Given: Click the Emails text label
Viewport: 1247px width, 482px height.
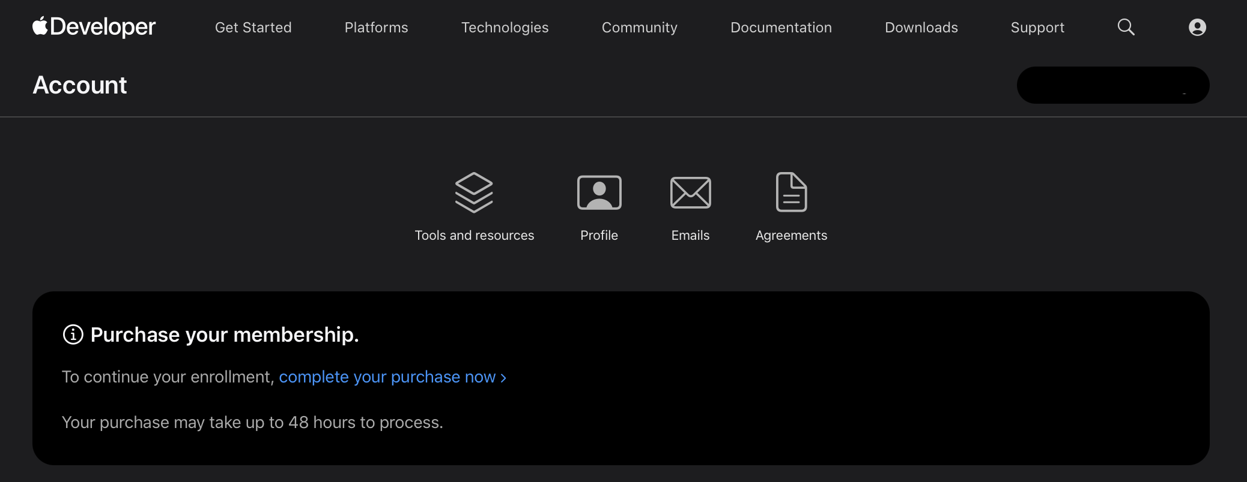Looking at the screenshot, I should coord(690,236).
